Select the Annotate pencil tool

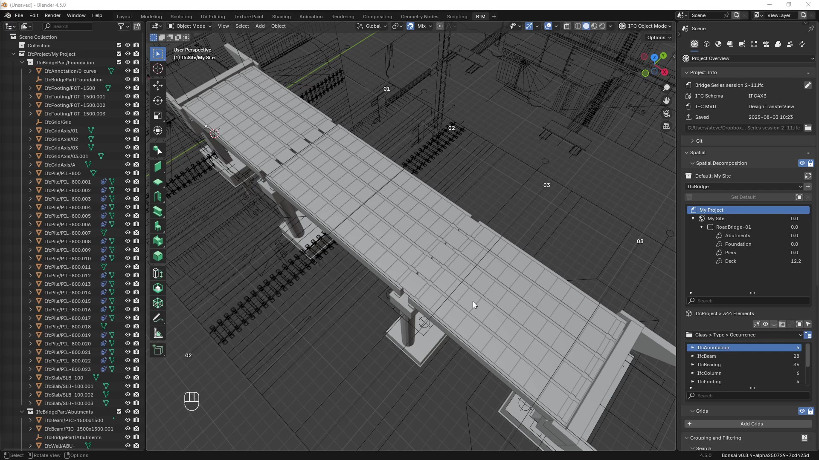tap(158, 318)
